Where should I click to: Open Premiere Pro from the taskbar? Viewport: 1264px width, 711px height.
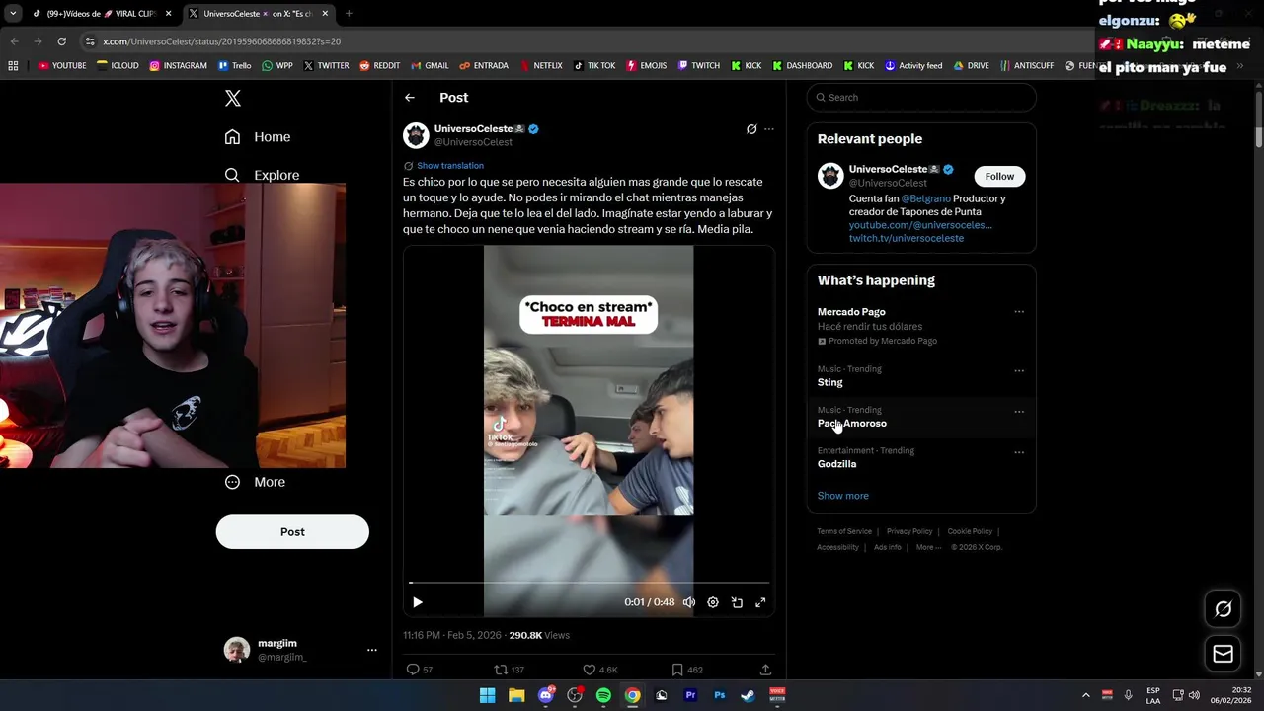[690, 695]
